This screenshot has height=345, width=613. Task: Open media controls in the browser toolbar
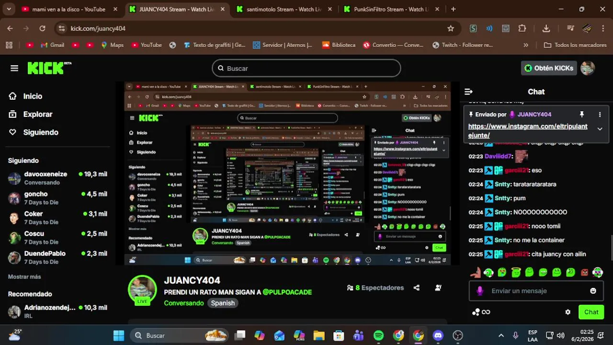[570, 28]
